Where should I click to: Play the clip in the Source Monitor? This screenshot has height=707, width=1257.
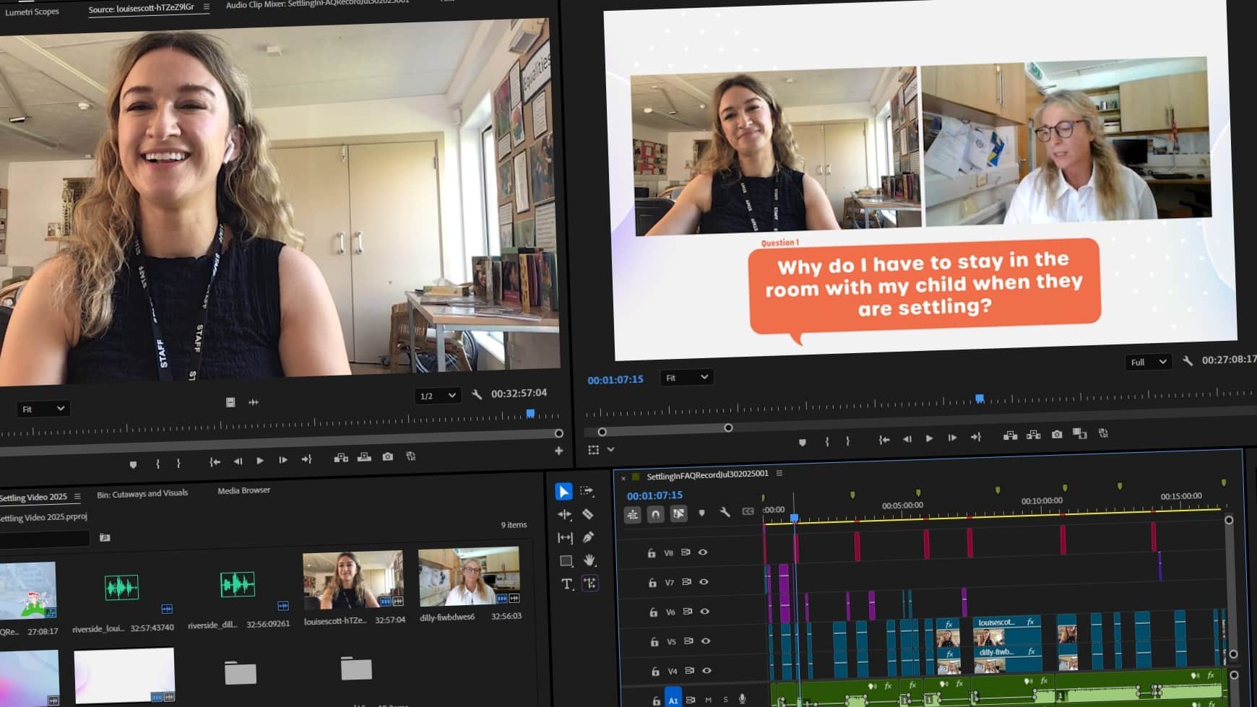[260, 461]
